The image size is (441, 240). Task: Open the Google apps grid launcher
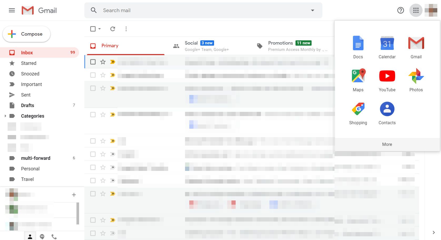tap(416, 10)
